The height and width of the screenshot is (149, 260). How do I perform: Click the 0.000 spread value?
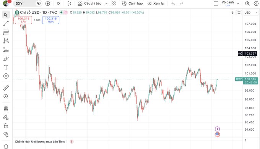pos(37,20)
